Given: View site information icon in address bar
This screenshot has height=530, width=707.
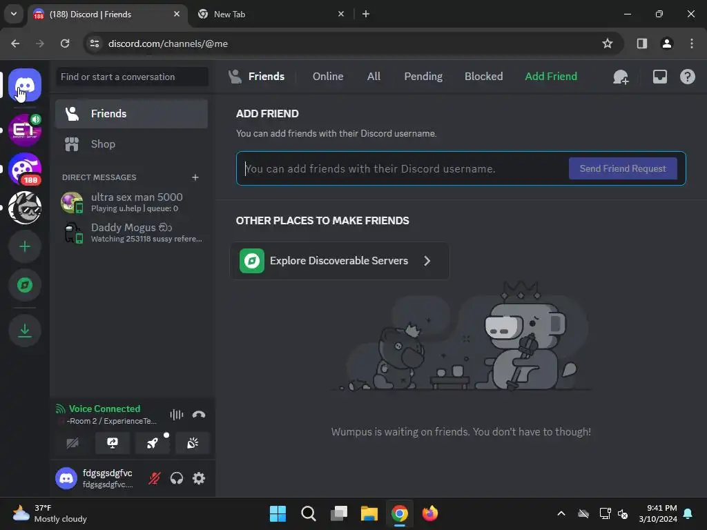Looking at the screenshot, I should pos(95,43).
